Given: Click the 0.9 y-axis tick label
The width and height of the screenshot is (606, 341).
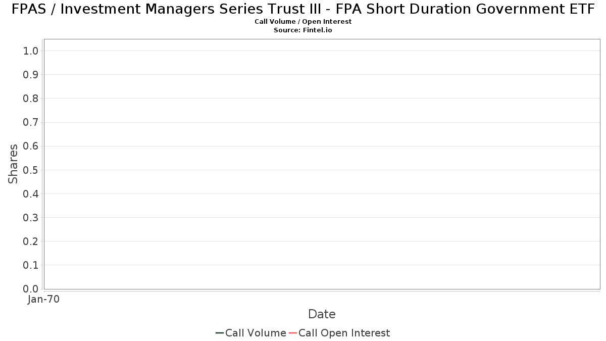Looking at the screenshot, I should tap(31, 75).
